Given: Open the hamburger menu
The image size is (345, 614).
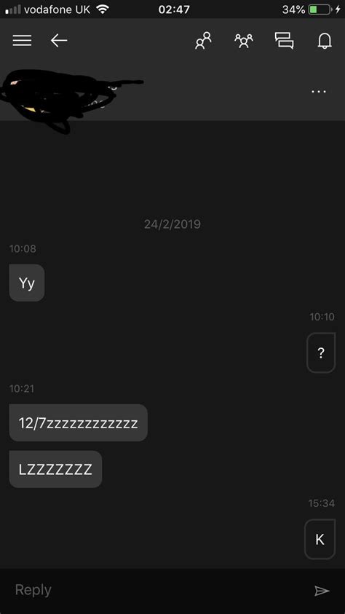Looking at the screenshot, I should pos(22,40).
